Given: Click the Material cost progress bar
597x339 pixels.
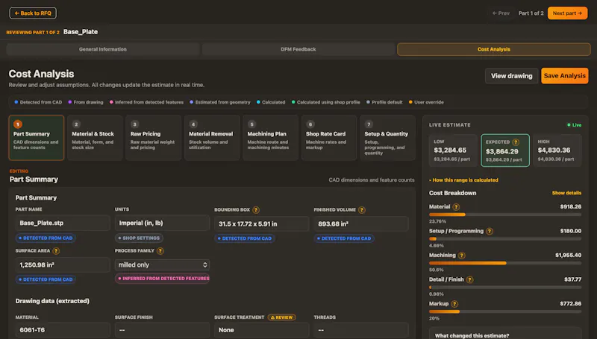Looking at the screenshot, I should point(505,215).
